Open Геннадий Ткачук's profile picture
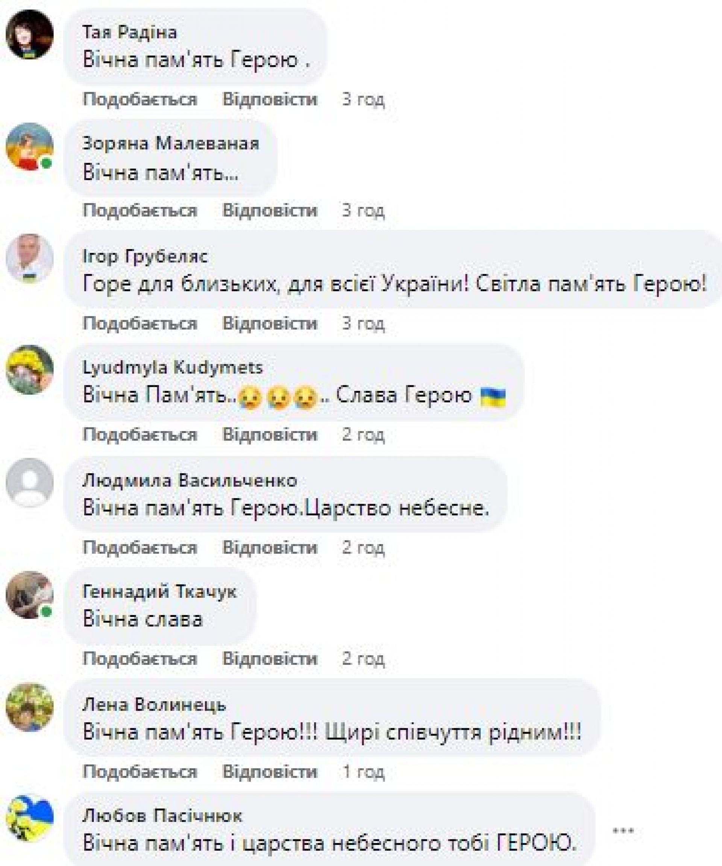The width and height of the screenshot is (722, 866). point(30,595)
